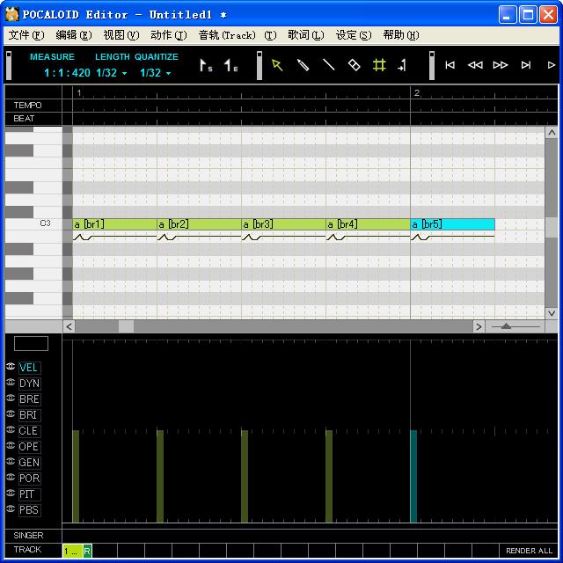Open the LENGTH 1/32 dropdown
The height and width of the screenshot is (563, 563).
coord(112,73)
